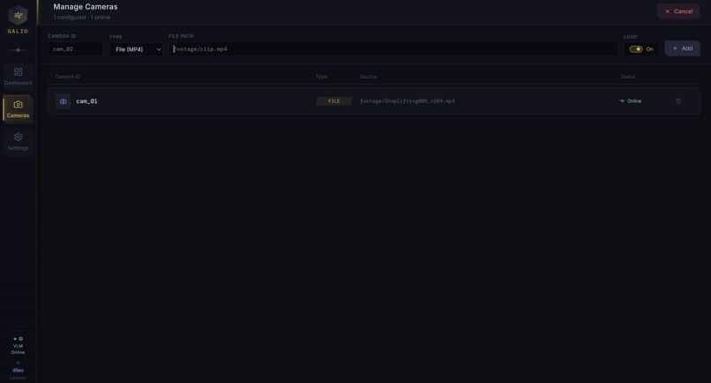Click the footage/Shoplifting005_x264.mp4 source path

(408, 101)
